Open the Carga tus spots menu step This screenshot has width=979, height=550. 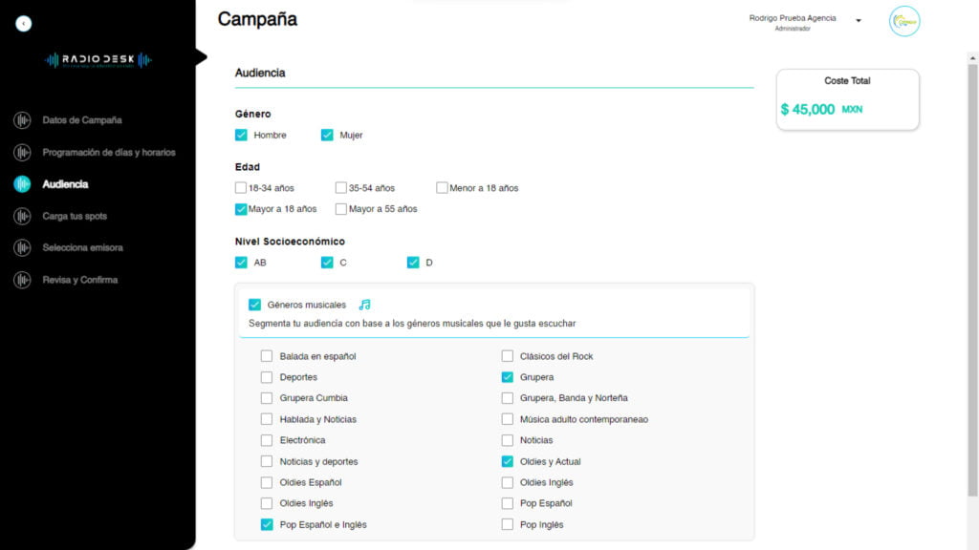tap(75, 216)
